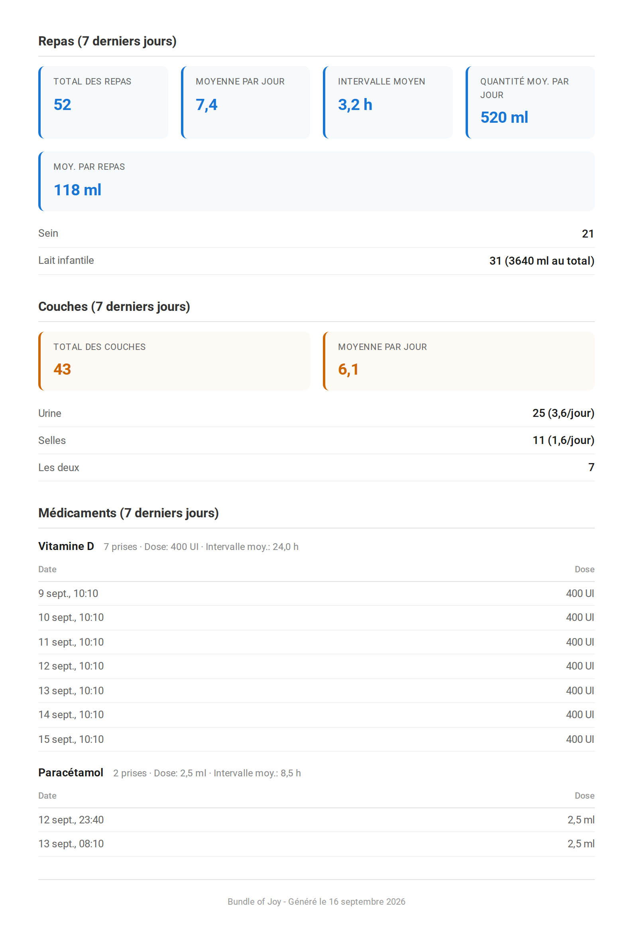Click the 'Total des couches' card label
Screen dimensions: 633x931
click(x=99, y=347)
